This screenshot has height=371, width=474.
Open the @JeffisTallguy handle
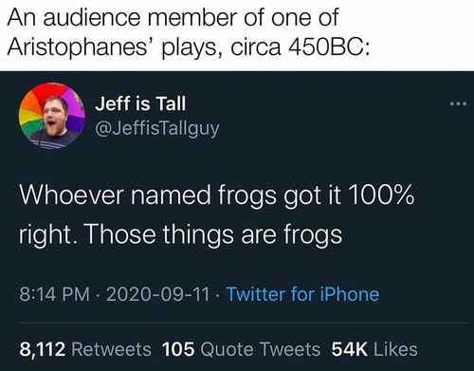point(157,129)
